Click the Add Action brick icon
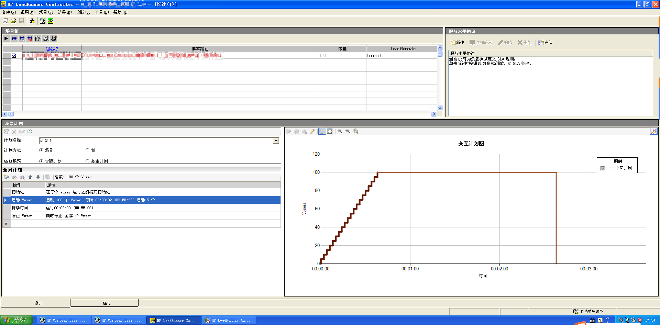The height and width of the screenshot is (325, 660). (x=6, y=177)
